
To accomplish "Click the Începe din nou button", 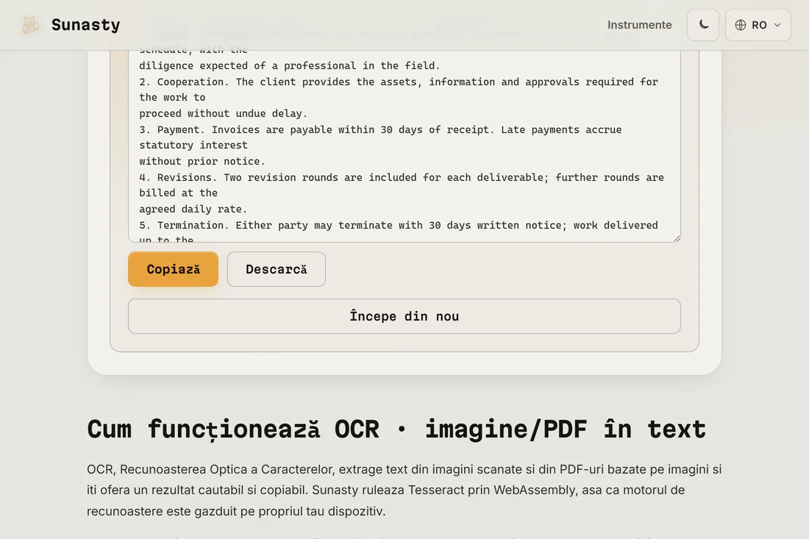I will [404, 316].
